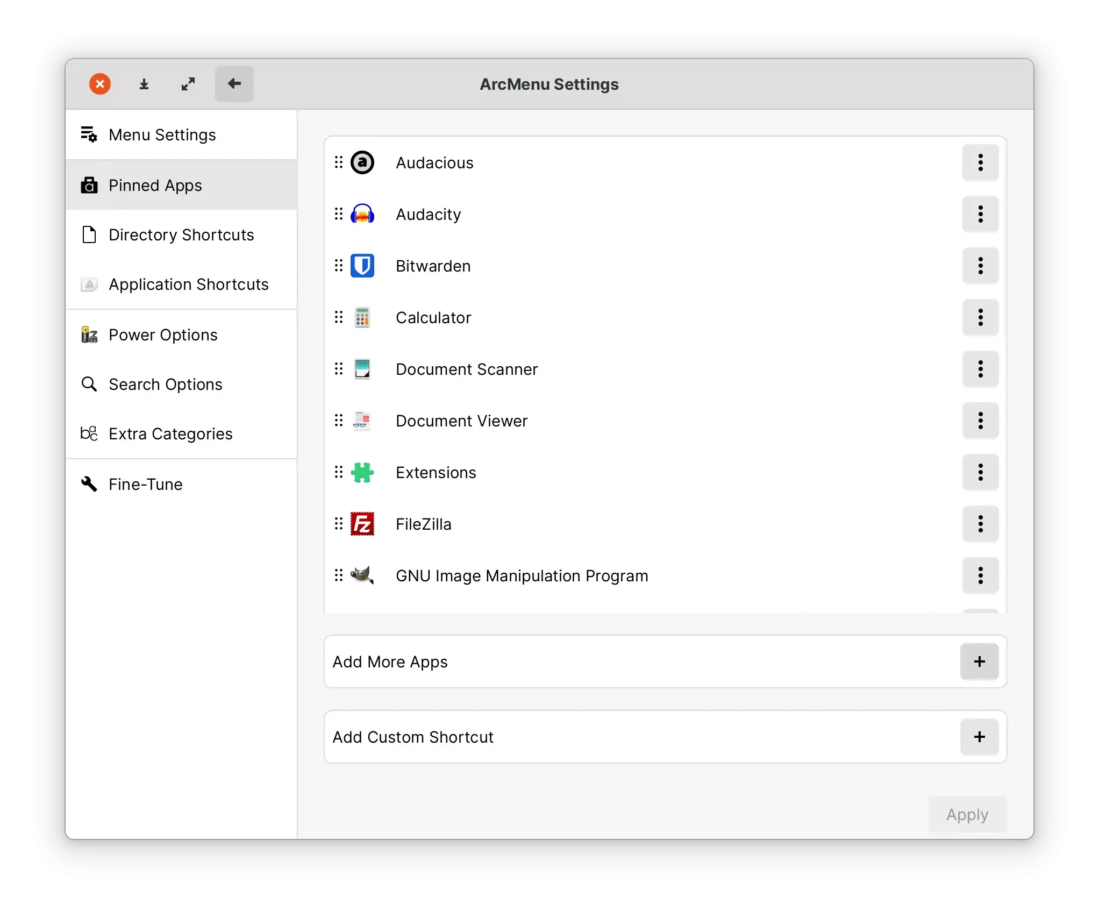Viewport: 1099px width, 911px height.
Task: Go to Directory Shortcuts section
Action: coord(181,234)
